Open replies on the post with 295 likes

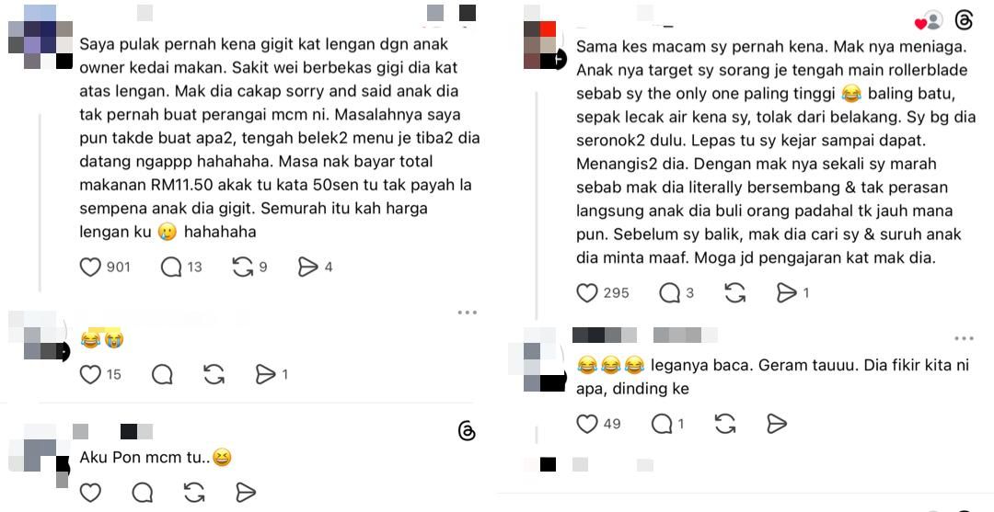(x=669, y=293)
